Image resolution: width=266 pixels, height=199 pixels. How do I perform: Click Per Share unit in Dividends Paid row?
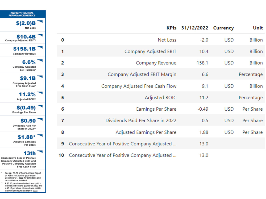click(253, 121)
